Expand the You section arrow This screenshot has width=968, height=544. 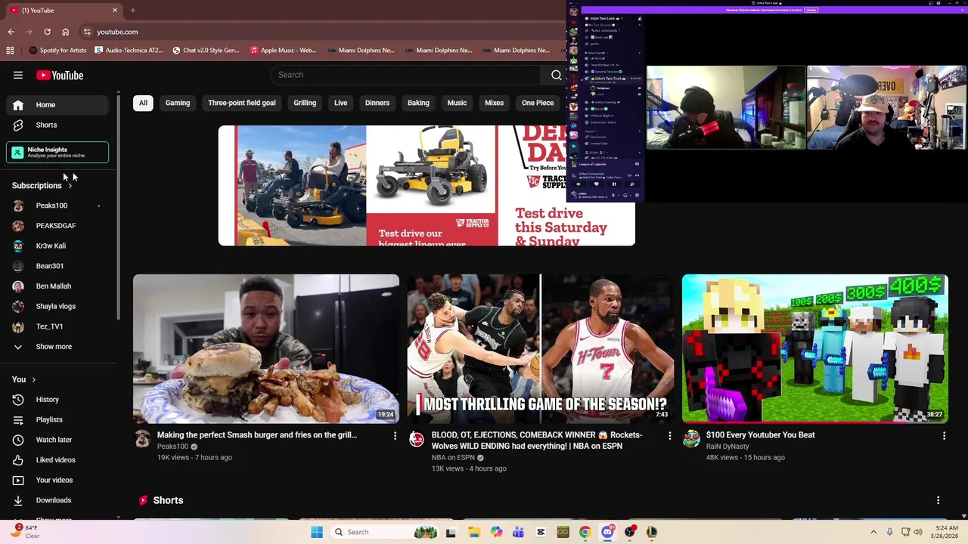33,379
